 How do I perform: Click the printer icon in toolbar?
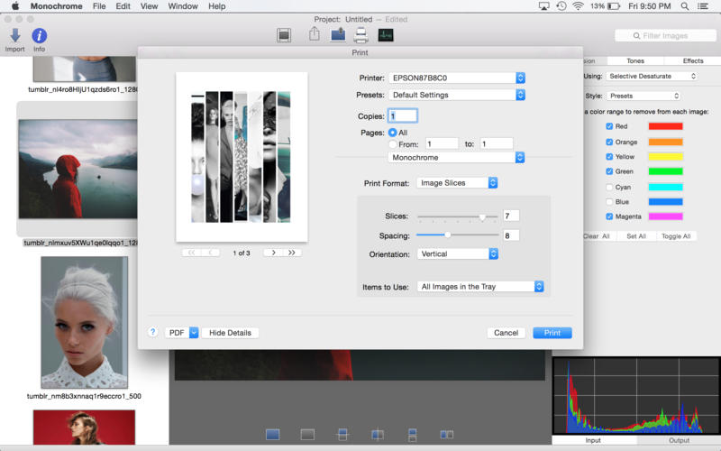click(x=360, y=35)
